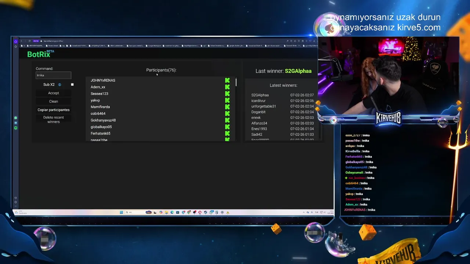Image resolution: width=470 pixels, height=264 pixels.
Task: Click the green Kick icon beside Ferhatsnk65
Action: [x=227, y=133]
